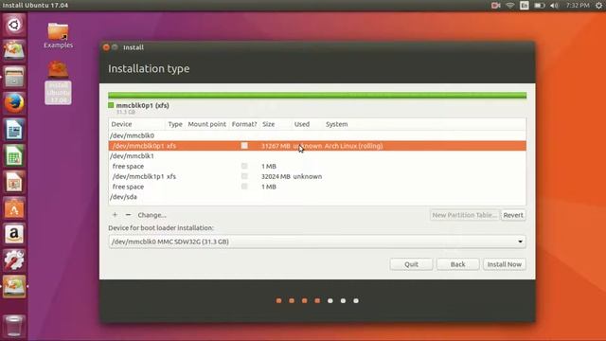Click the Format? column header

click(244, 124)
